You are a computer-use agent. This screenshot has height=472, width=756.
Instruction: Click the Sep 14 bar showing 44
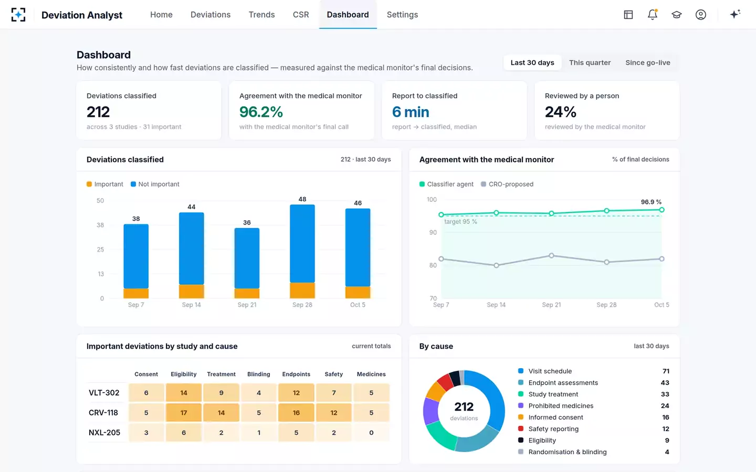(192, 255)
